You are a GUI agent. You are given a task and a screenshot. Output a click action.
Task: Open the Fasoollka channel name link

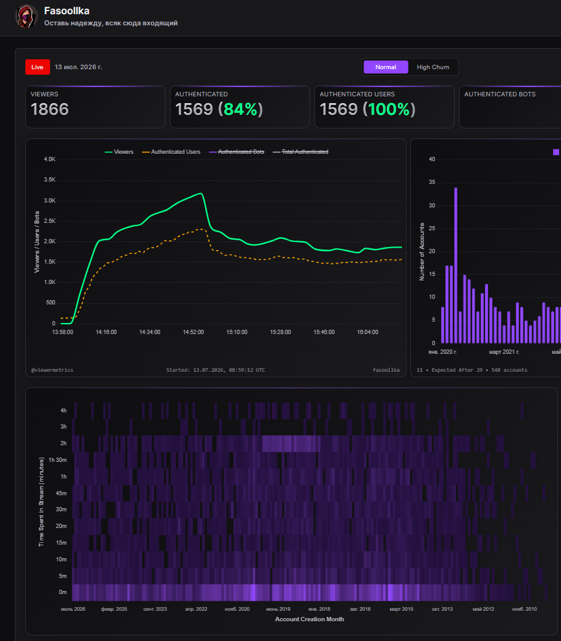(67, 10)
